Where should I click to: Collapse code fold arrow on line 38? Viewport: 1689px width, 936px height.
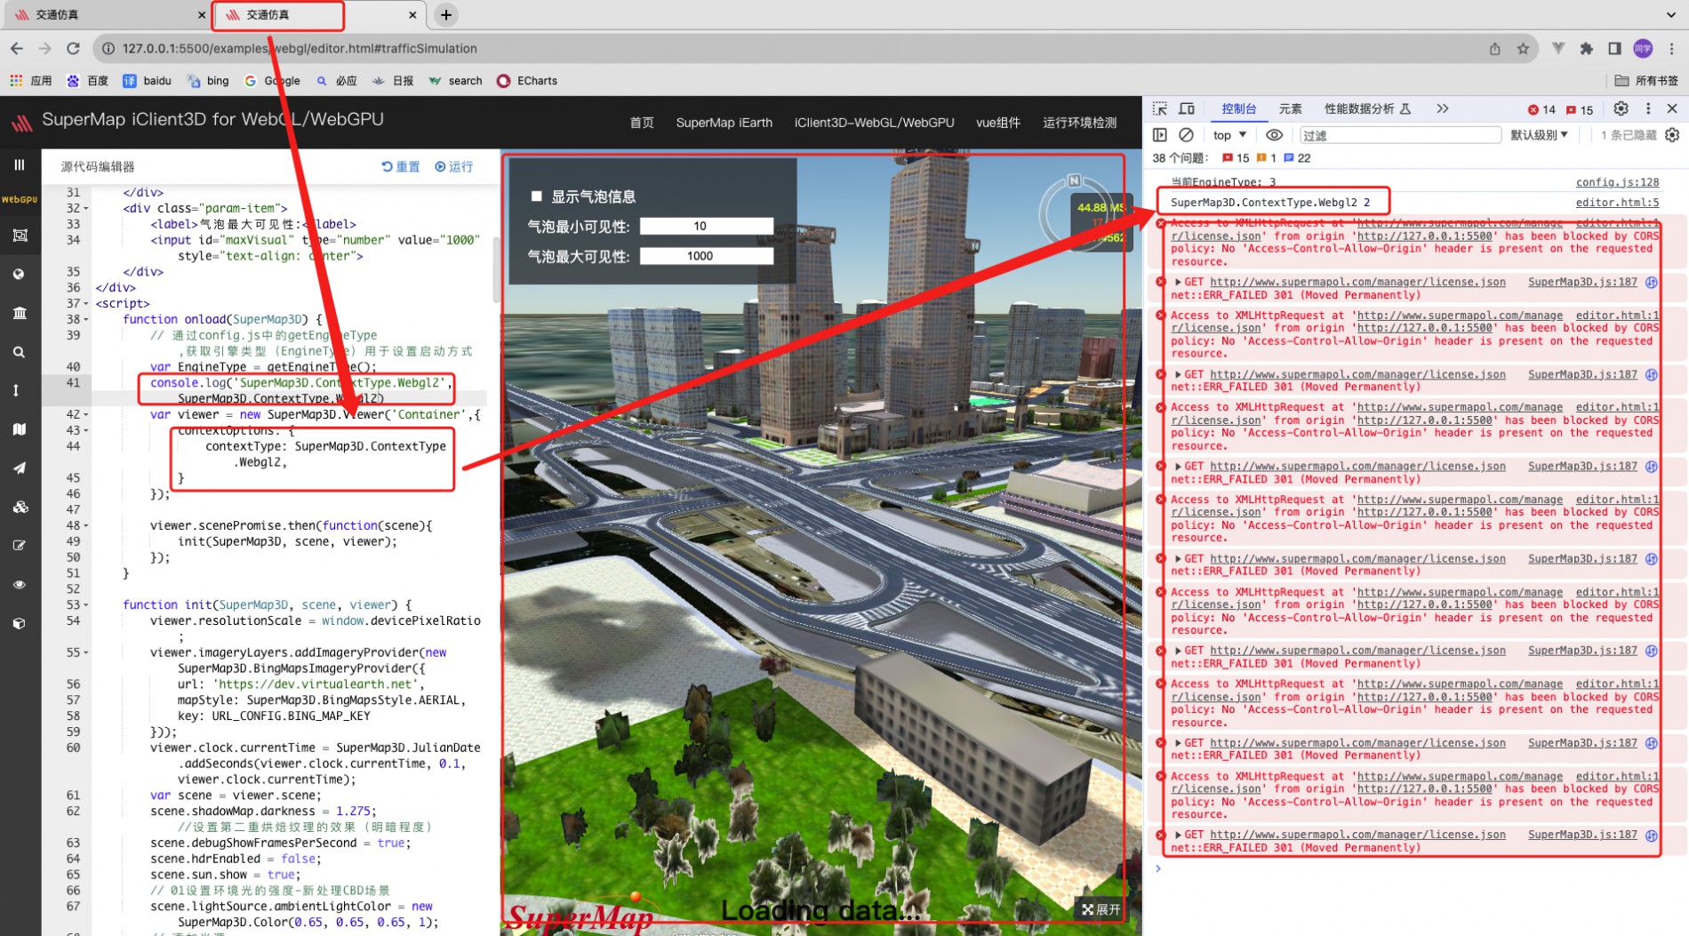pos(86,320)
